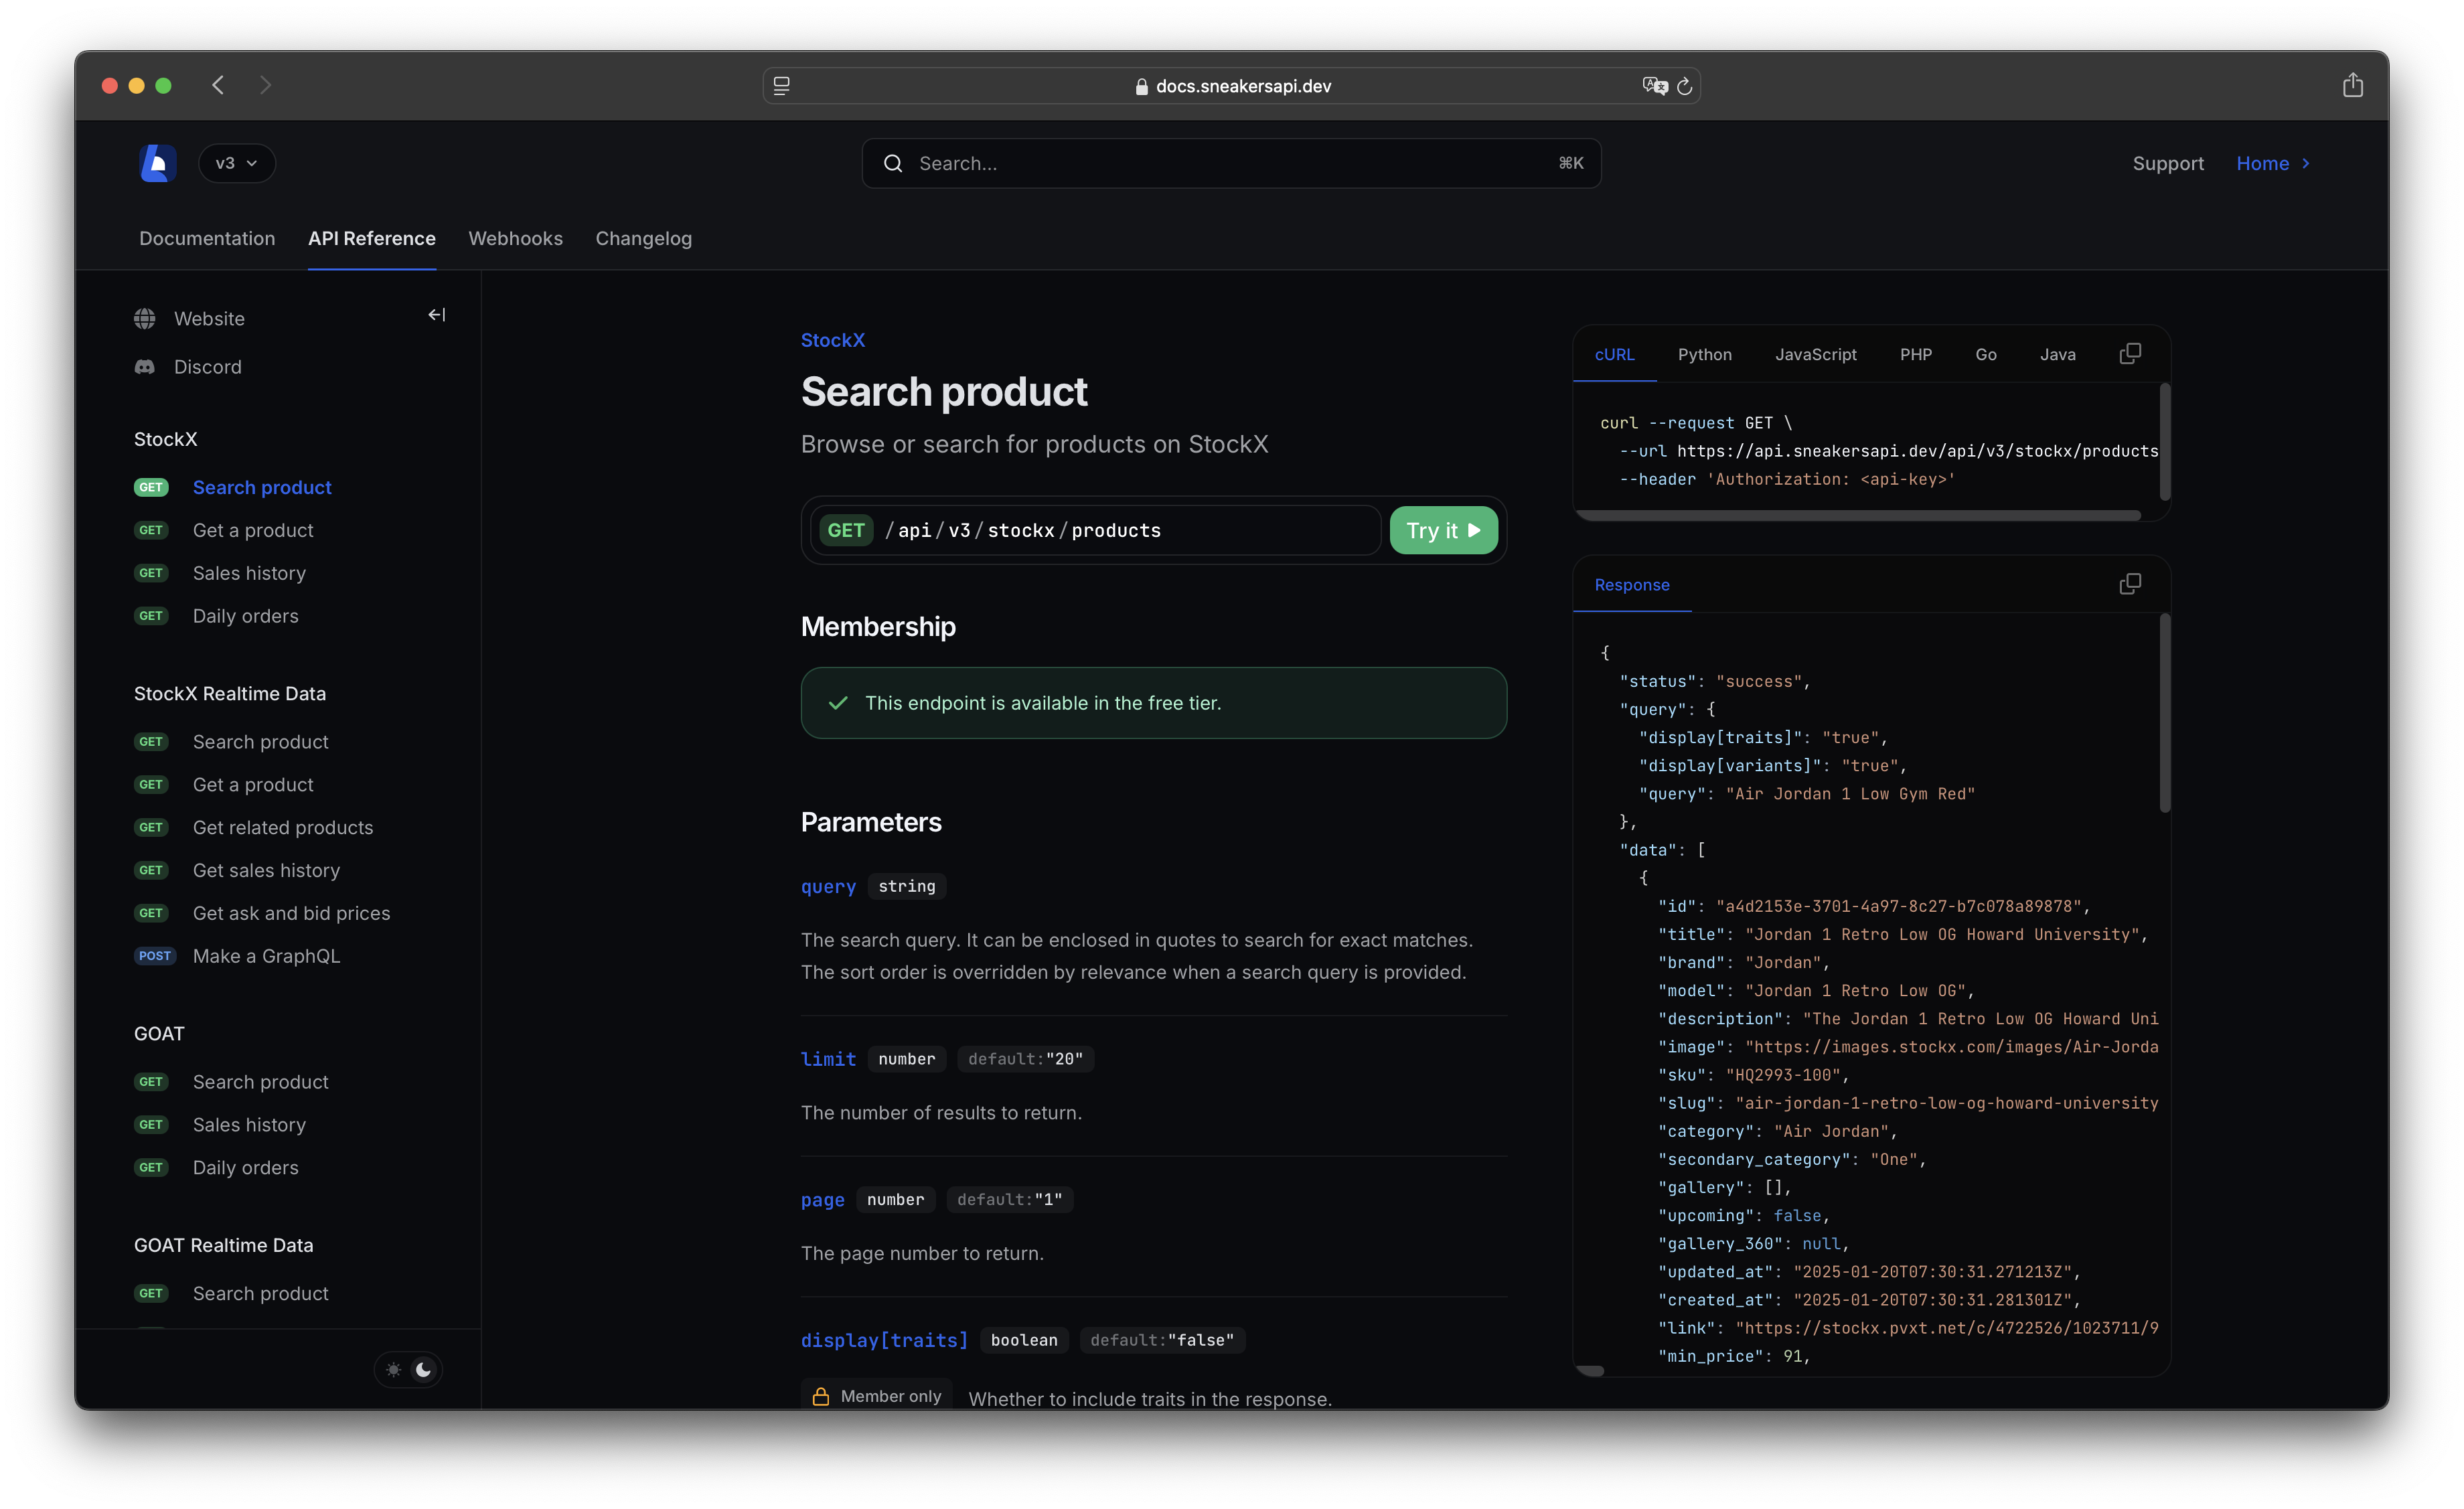This screenshot has height=1509, width=2464.
Task: Switch to dark mode moon icon
Action: click(423, 1370)
